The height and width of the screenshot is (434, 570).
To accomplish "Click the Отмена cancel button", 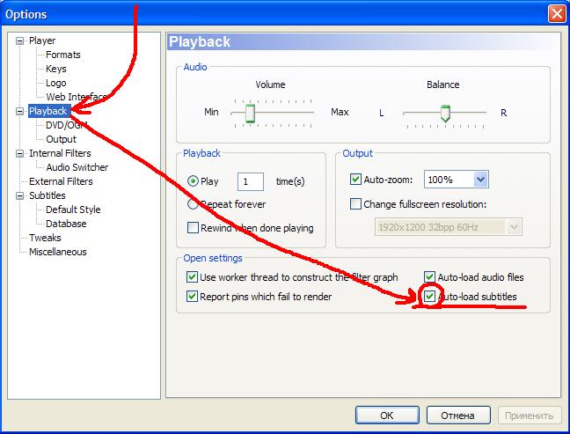I will tap(458, 416).
